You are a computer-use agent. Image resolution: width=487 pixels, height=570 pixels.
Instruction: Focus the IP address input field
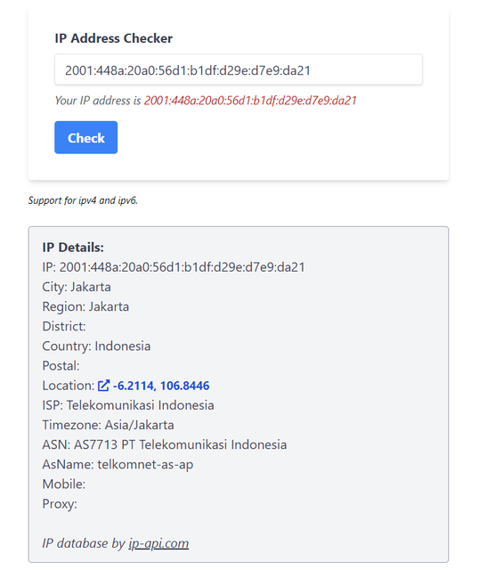(239, 69)
